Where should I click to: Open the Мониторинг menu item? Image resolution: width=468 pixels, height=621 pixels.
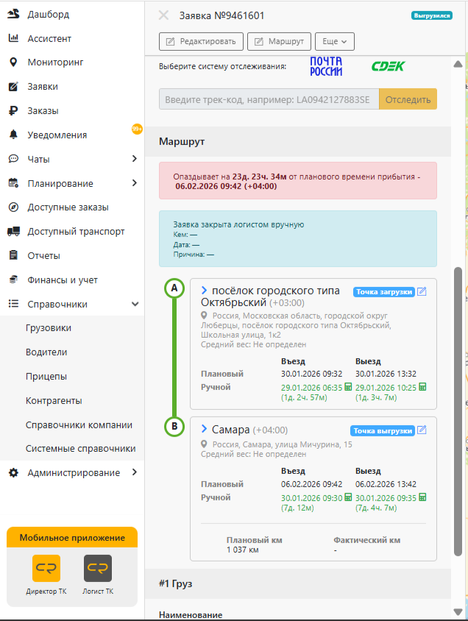tap(55, 63)
